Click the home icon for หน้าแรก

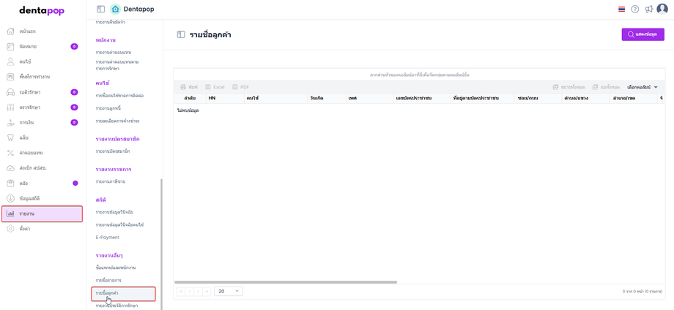(x=11, y=31)
